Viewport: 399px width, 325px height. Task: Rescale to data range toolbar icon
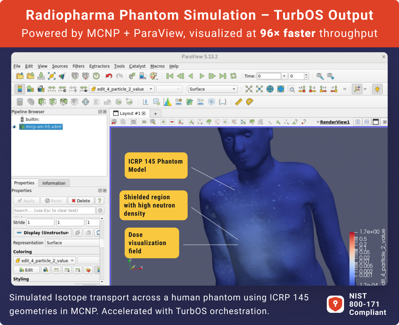point(51,89)
